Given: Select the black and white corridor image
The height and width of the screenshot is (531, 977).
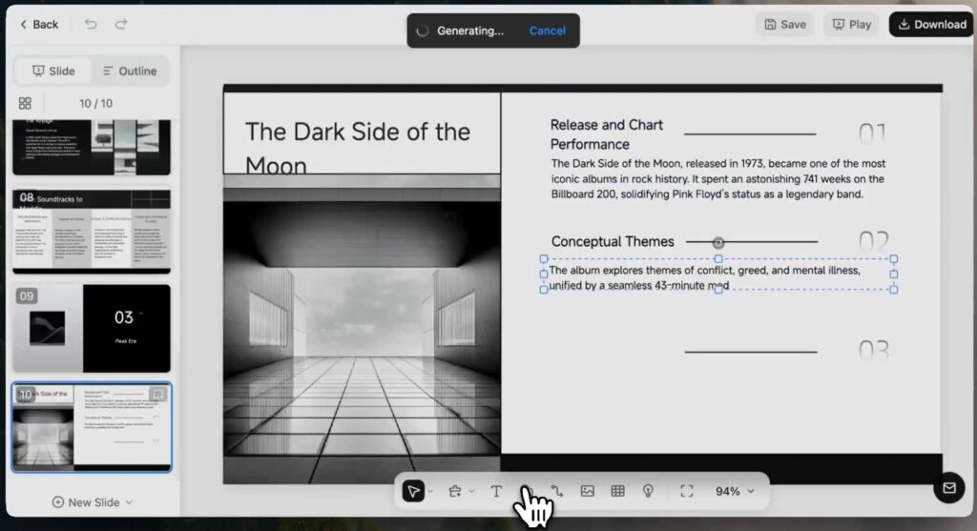Looking at the screenshot, I should tap(362, 329).
